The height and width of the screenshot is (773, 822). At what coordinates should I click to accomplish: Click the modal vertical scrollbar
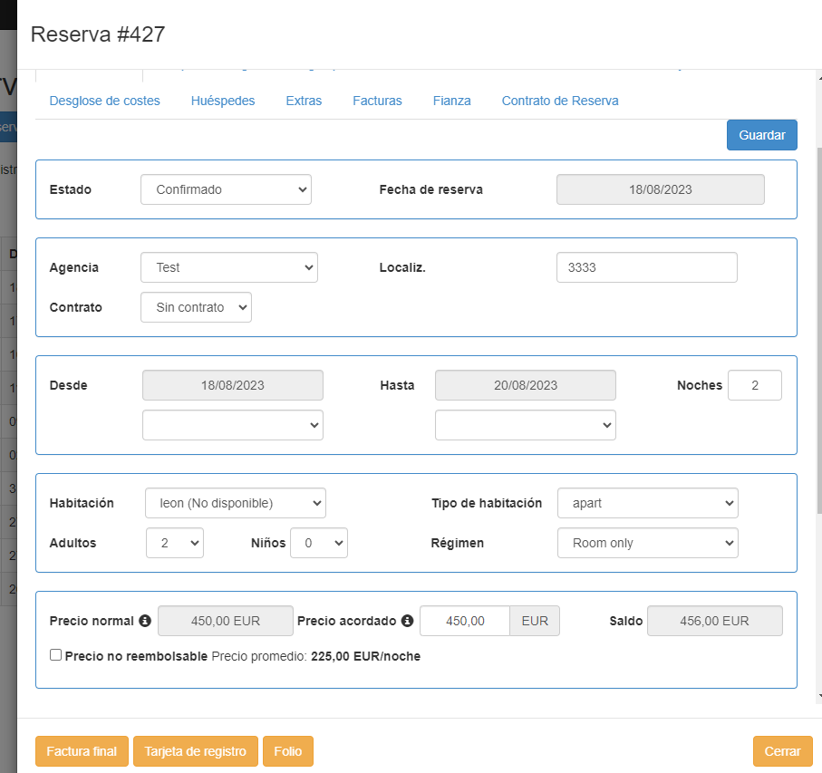coord(819,330)
